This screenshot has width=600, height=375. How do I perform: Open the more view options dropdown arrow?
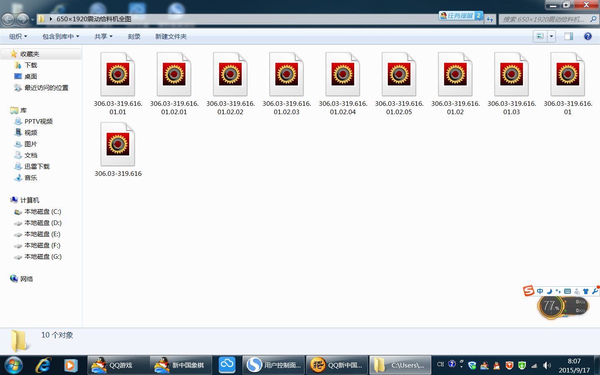(551, 36)
